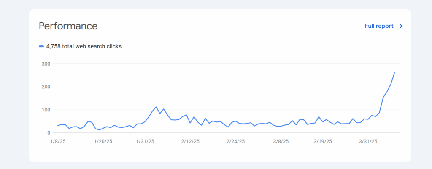Pick the 2/12/25 date label
The width and height of the screenshot is (432, 169).
(190, 141)
